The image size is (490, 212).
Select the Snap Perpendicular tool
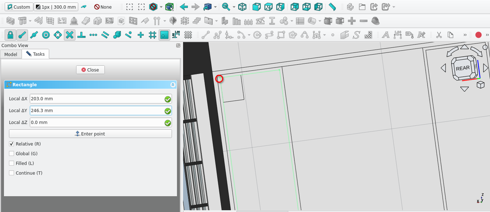coord(81,35)
